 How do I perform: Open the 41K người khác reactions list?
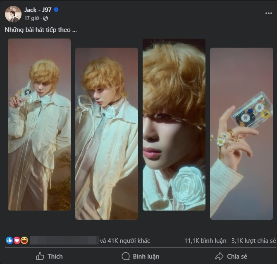tap(125, 240)
